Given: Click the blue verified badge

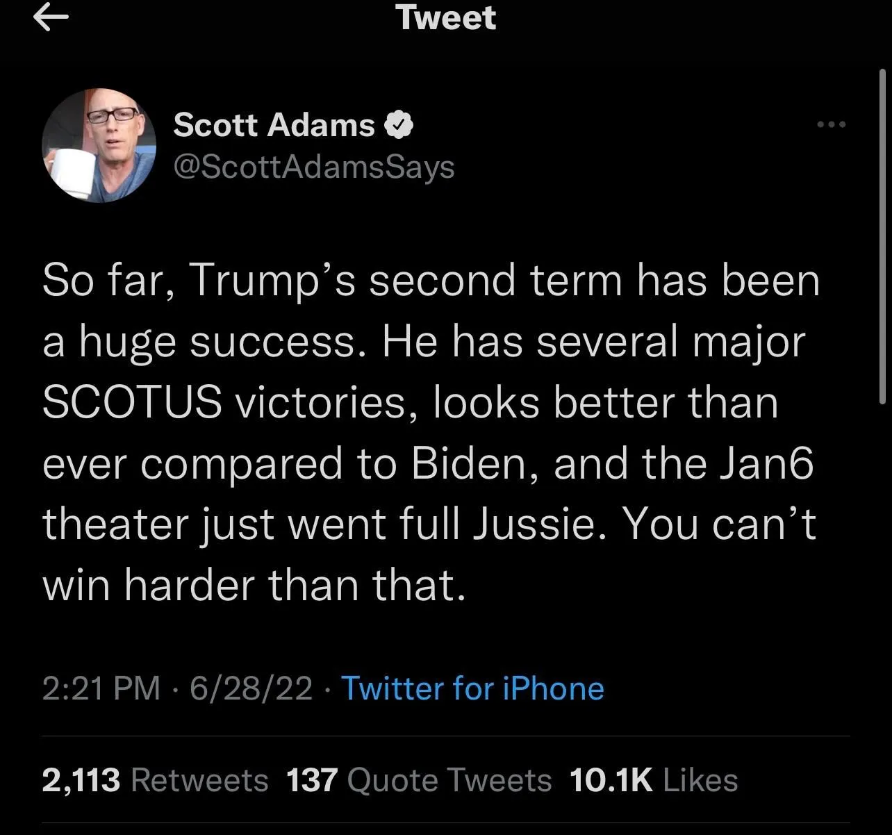Looking at the screenshot, I should tap(401, 125).
